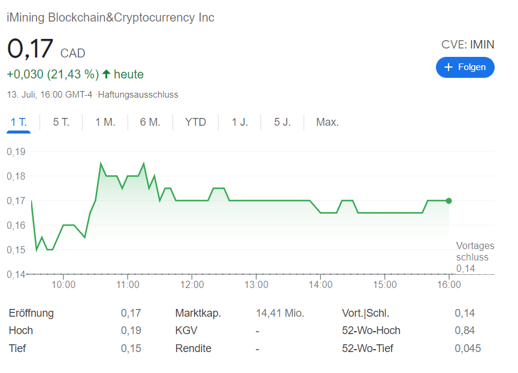The image size is (518, 373).
Task: Click the 16:00 x-axis time label
Action: [x=449, y=285]
